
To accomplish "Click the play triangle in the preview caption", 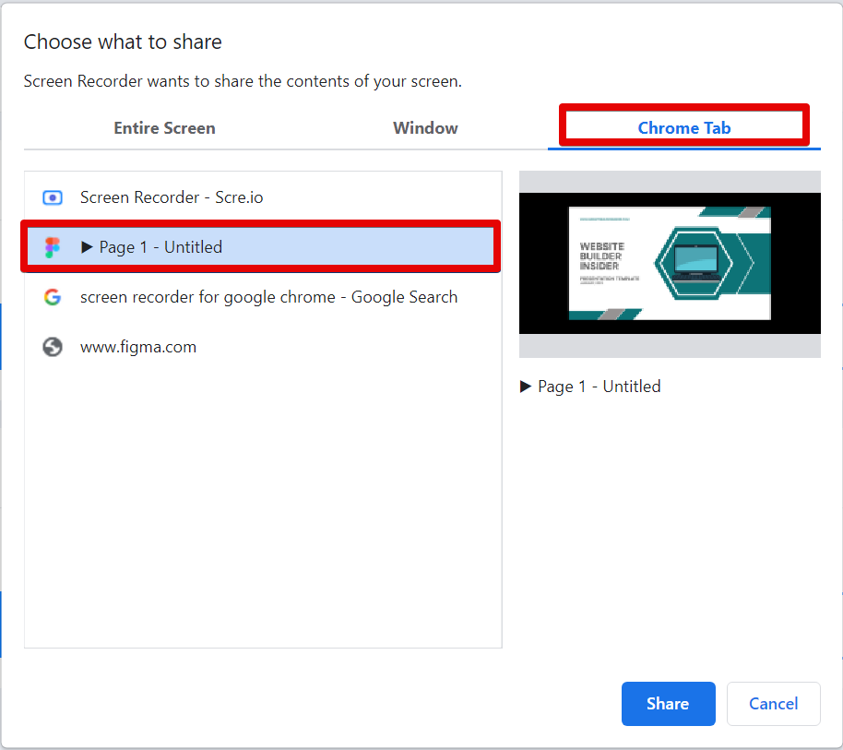I will [526, 387].
